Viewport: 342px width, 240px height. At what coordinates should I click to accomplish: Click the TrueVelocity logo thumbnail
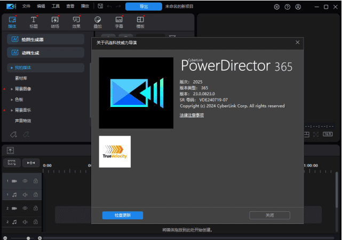tap(115, 152)
